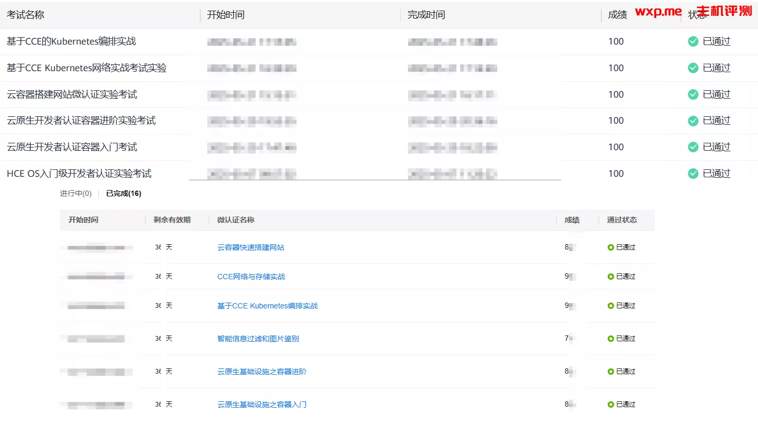Image resolution: width=758 pixels, height=422 pixels.
Task: Click the 通过状态 column header
Action: pyautogui.click(x=622, y=220)
